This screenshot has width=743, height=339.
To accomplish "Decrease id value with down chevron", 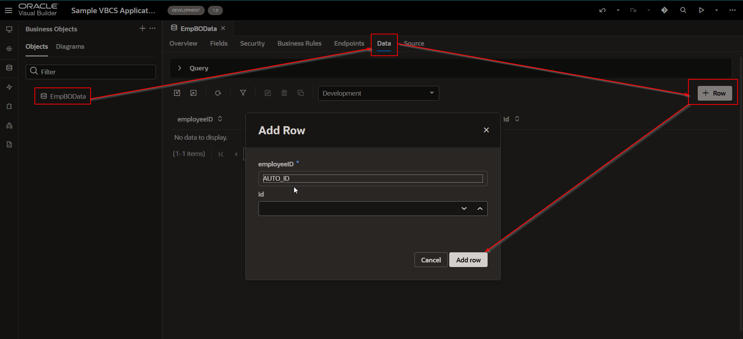I will click(464, 209).
